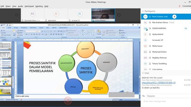The height and width of the screenshot is (107, 191).
Task: Click the Grow Font icon
Action: coord(42,31)
